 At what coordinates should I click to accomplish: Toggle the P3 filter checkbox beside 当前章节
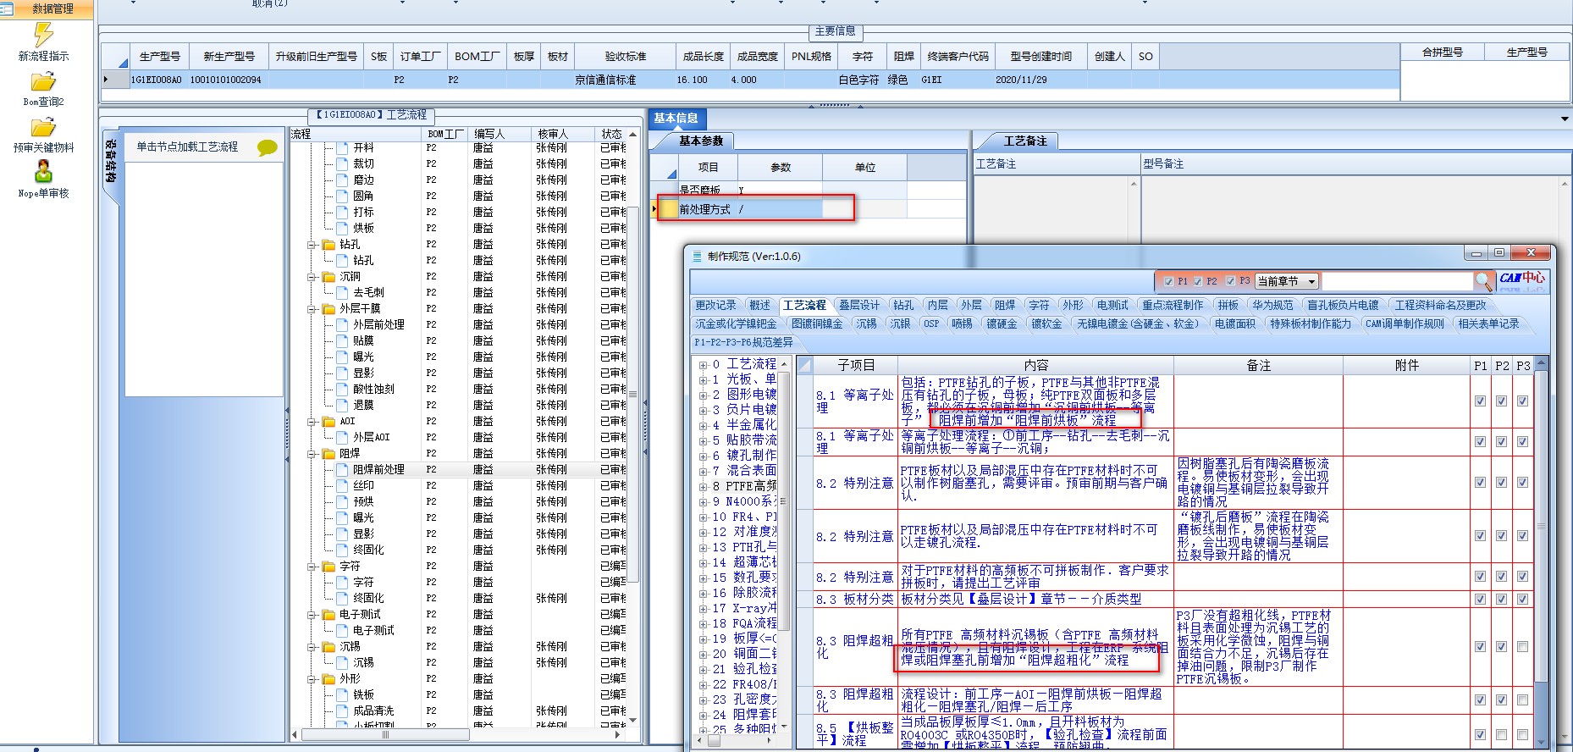(x=1230, y=281)
